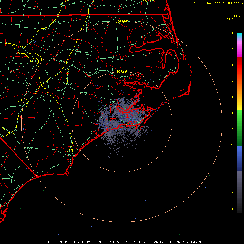Click the 0 value on the dBZ scale

coord(234,161)
